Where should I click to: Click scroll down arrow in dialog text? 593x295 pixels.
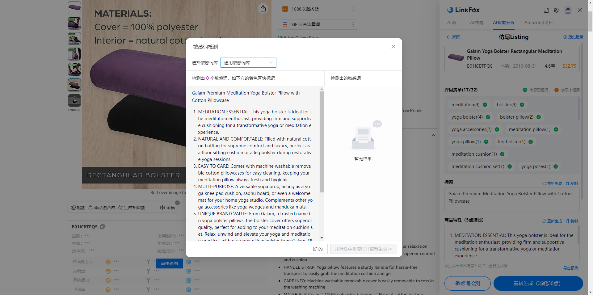[x=322, y=238]
